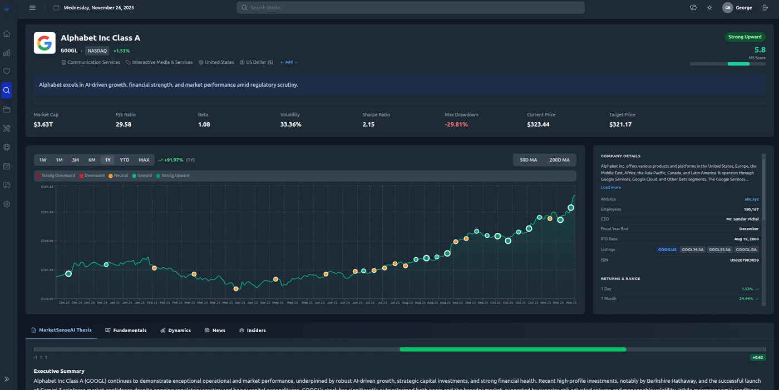779x390 pixels.
Task: Click the lowest orange marker on chart
Action: 236,289
